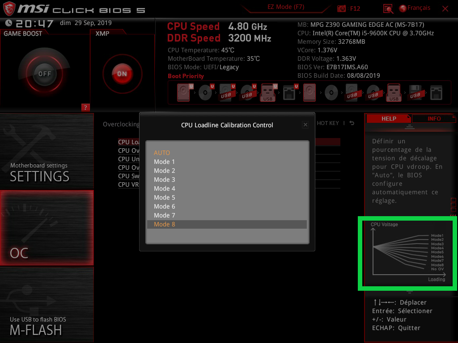Screen dimensions: 458x343
Task: Close the CPU Loadline Calibration dialog
Action: tap(305, 125)
